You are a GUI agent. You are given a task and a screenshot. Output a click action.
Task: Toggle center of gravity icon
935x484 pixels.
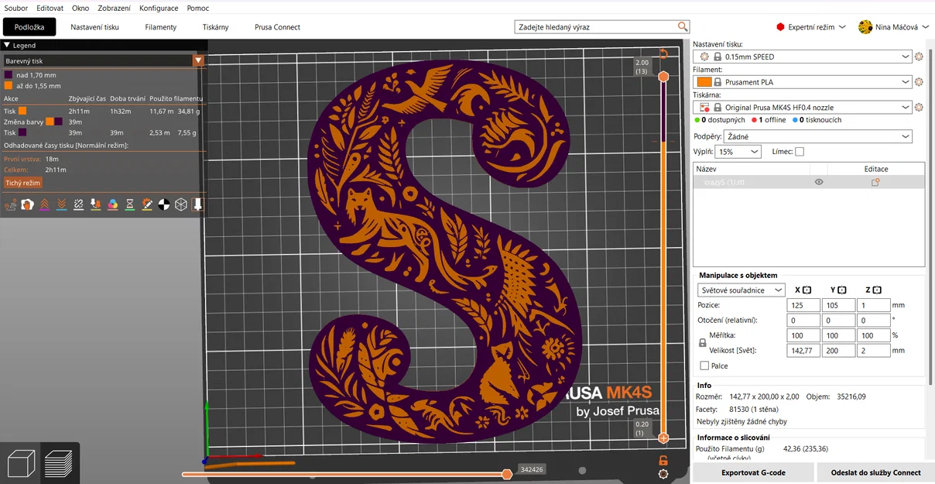(x=163, y=204)
